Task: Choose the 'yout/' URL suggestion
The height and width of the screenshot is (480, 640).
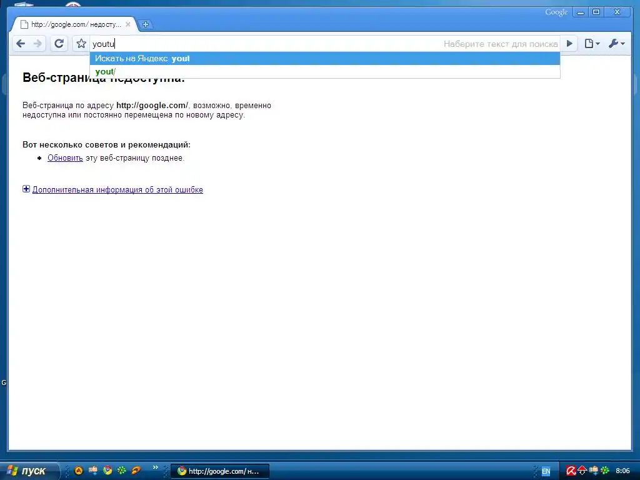Action: coord(325,72)
